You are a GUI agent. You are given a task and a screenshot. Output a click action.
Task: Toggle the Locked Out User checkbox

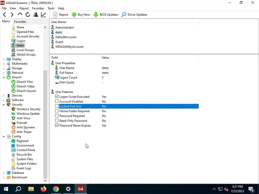click(x=57, y=106)
